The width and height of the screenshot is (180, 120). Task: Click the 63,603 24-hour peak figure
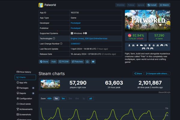[x=114, y=83]
